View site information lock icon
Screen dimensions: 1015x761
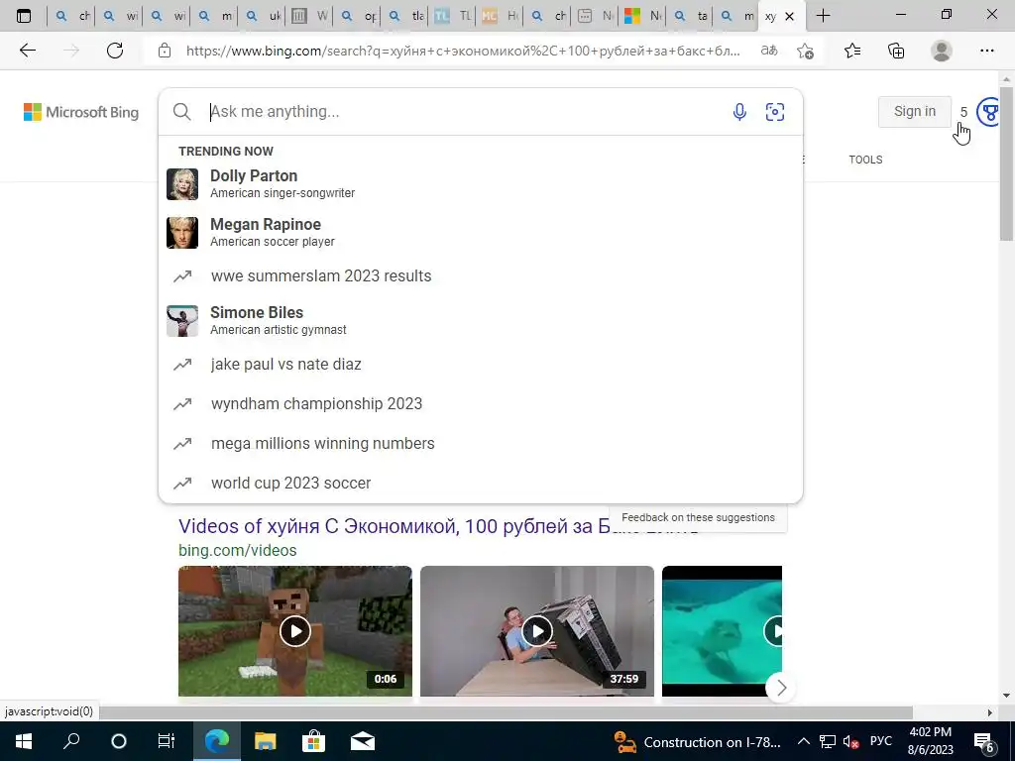165,51
